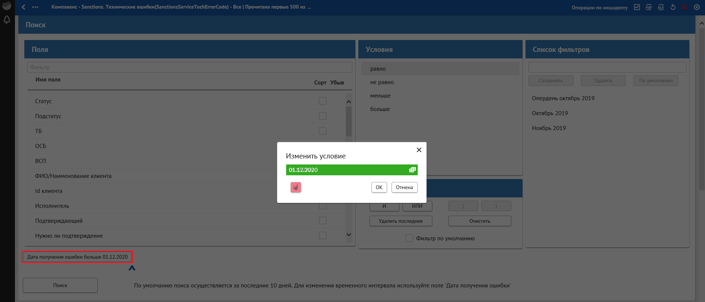
Task: Click the refresh arrow icon in header
Action: 673,7
